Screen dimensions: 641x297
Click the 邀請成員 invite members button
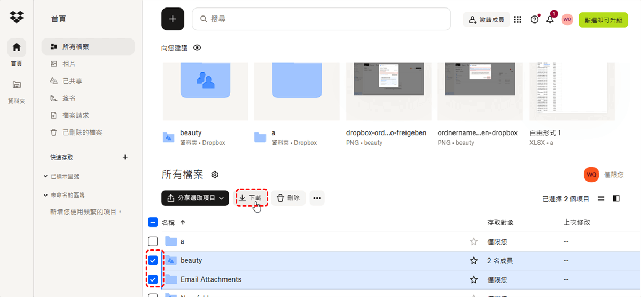coord(486,20)
